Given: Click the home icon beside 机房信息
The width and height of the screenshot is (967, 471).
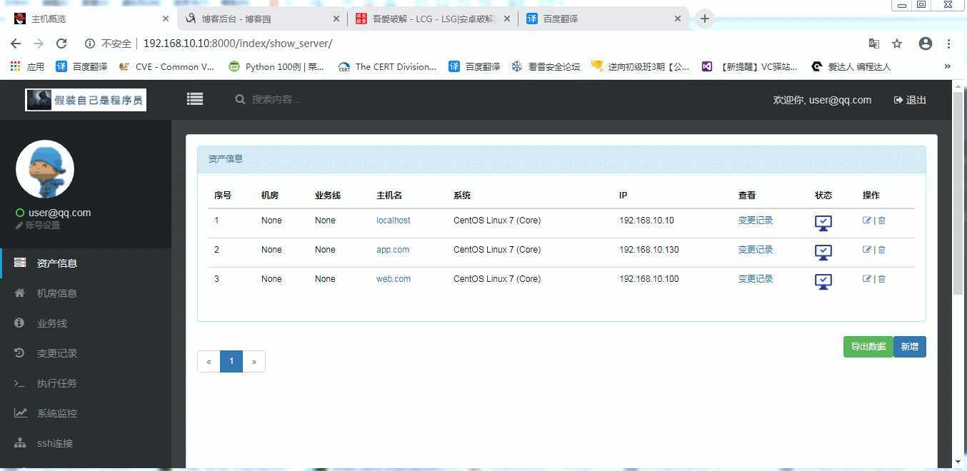Looking at the screenshot, I should [x=20, y=293].
